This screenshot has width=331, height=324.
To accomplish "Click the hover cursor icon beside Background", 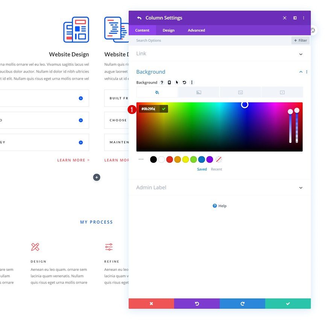I will pos(177,83).
